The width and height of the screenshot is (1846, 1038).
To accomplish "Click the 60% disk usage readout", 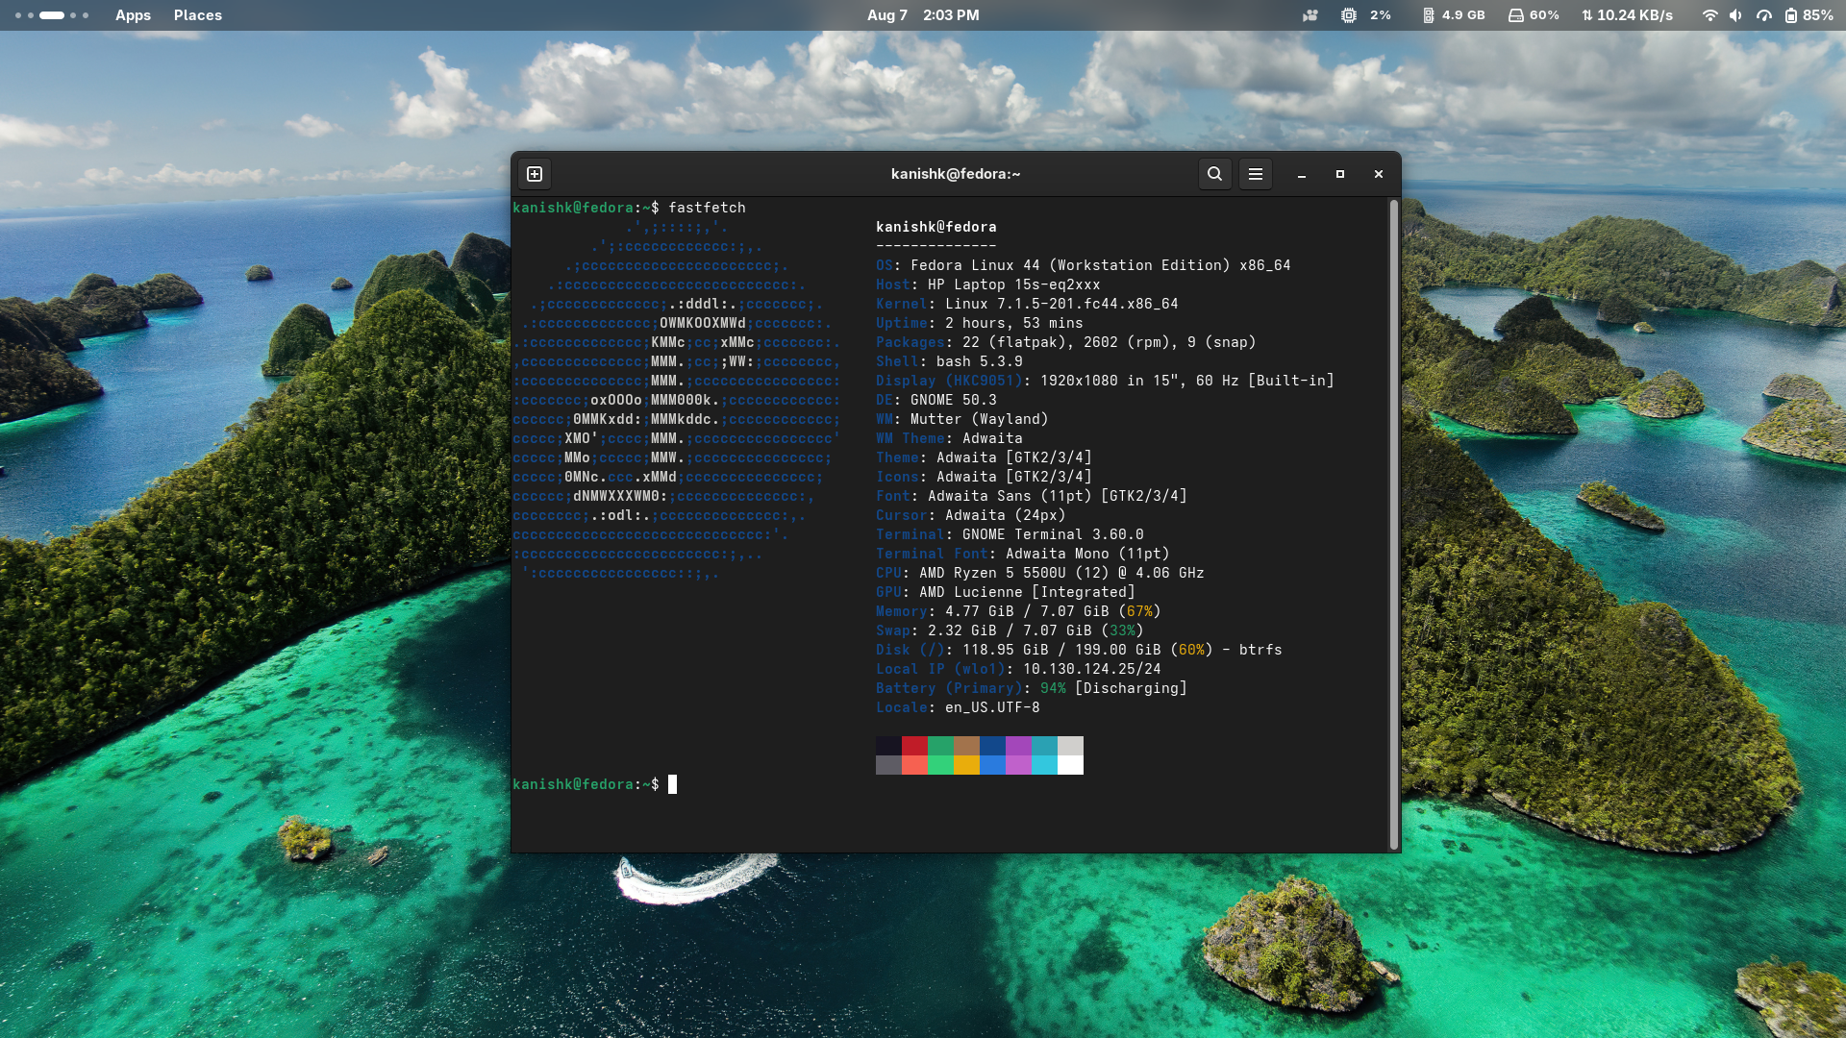I will pyautogui.click(x=1544, y=15).
